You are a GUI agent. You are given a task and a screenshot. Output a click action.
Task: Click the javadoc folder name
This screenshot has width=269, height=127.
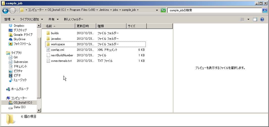[x=56, y=39]
